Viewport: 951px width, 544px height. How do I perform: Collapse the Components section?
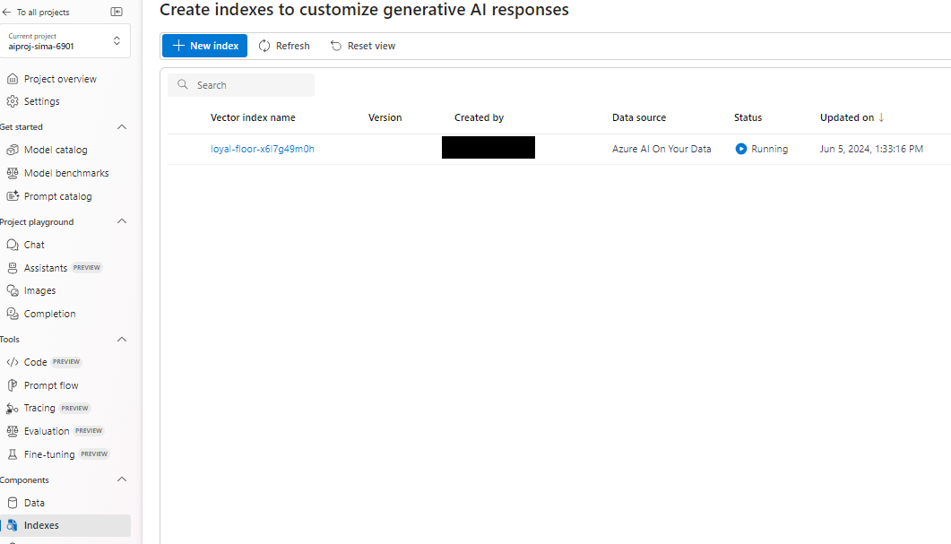pyautogui.click(x=122, y=479)
